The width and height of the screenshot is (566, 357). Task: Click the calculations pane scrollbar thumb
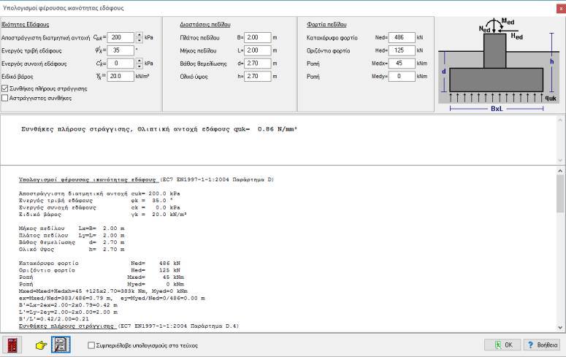560,194
